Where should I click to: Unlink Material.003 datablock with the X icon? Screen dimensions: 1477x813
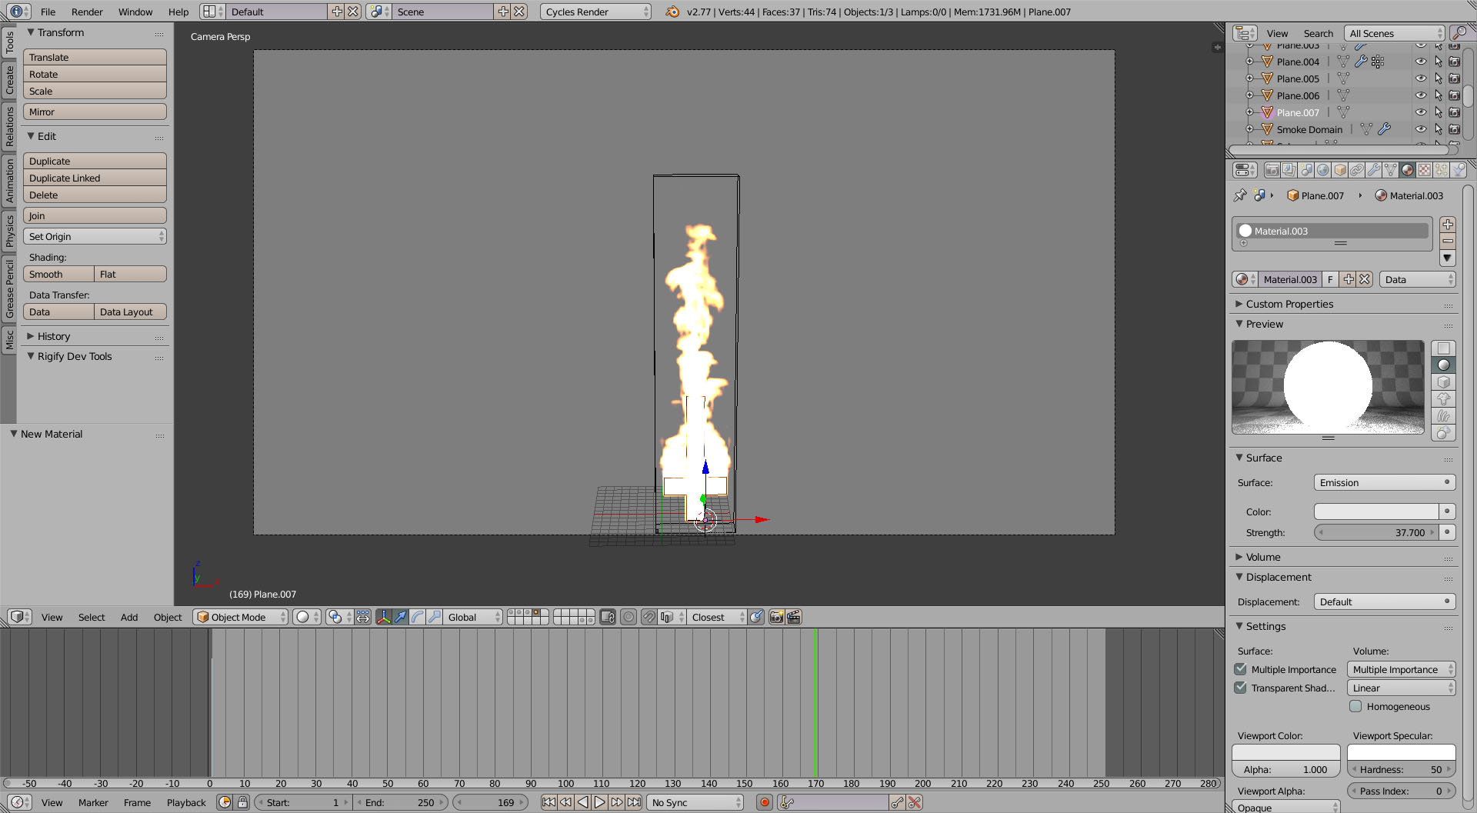pyautogui.click(x=1365, y=280)
